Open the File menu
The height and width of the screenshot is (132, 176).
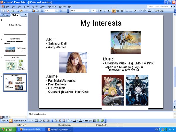8,7
